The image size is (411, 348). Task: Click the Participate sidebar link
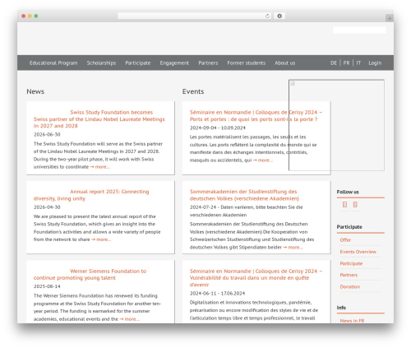pos(351,263)
